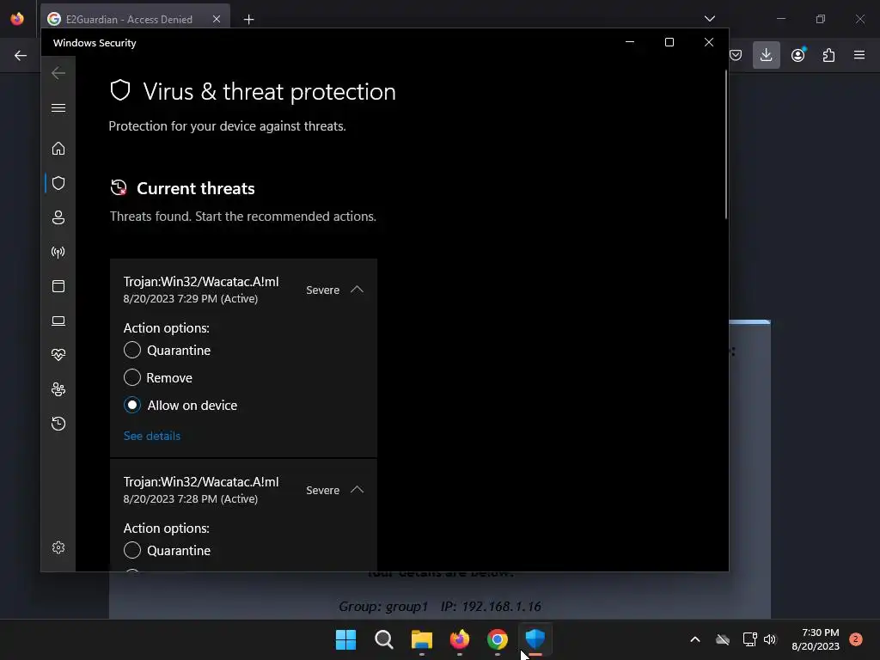The height and width of the screenshot is (660, 880).
Task: Open Protection history in sidebar
Action: tap(58, 423)
